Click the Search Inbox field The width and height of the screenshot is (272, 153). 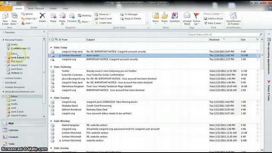pyautogui.click(x=224, y=34)
